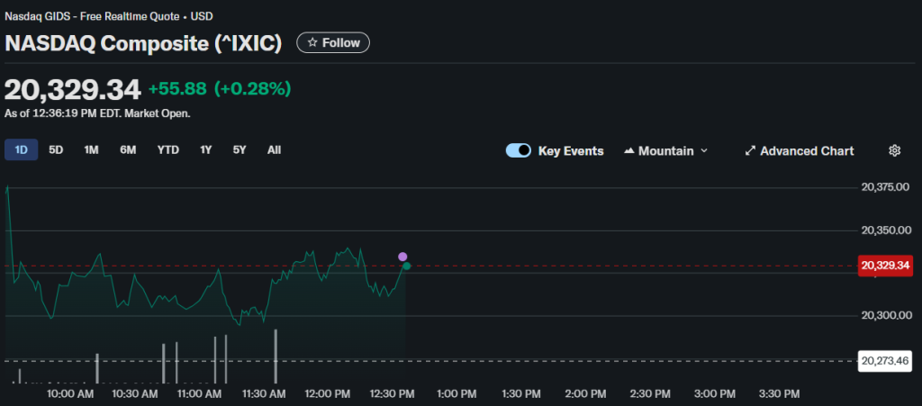
Task: Switch to the 1M time range
Action: point(91,149)
